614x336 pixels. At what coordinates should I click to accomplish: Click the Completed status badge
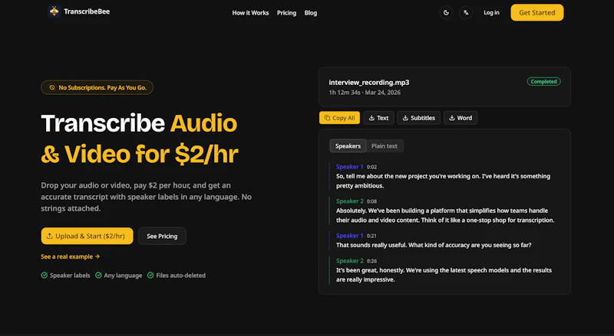[x=543, y=82]
